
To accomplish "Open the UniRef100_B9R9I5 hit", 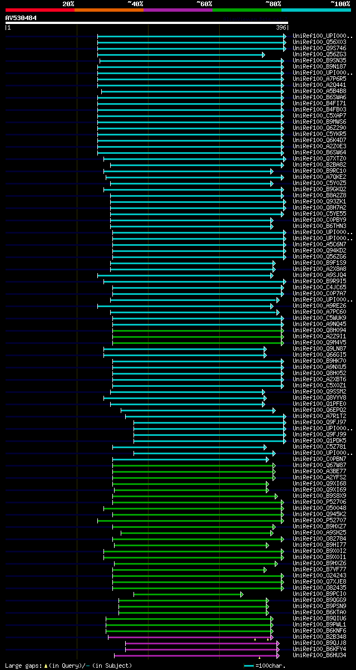I will tap(319, 281).
